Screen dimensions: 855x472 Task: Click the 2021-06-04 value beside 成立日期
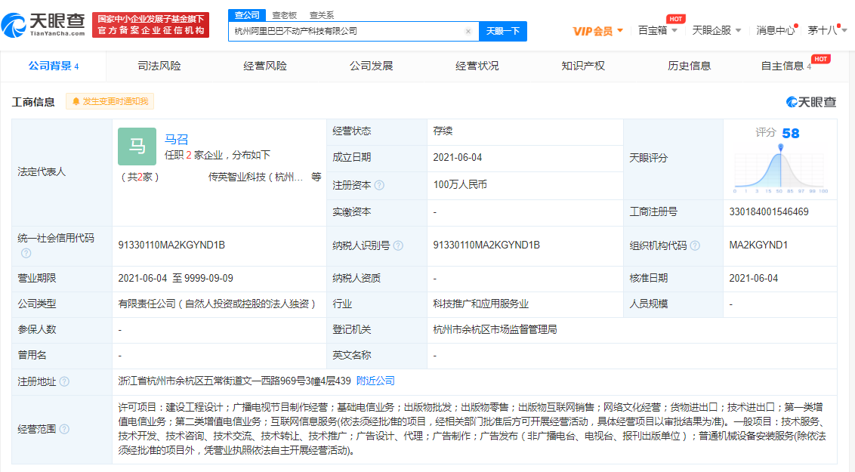(x=458, y=158)
